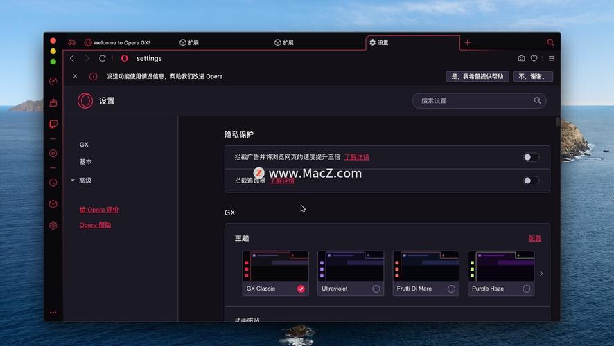The width and height of the screenshot is (614, 346).
Task: Click the Opera logo beside 设置 heading
Action: (x=85, y=101)
